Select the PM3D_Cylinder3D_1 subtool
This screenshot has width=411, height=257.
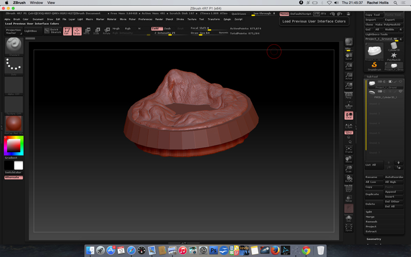tap(385, 94)
